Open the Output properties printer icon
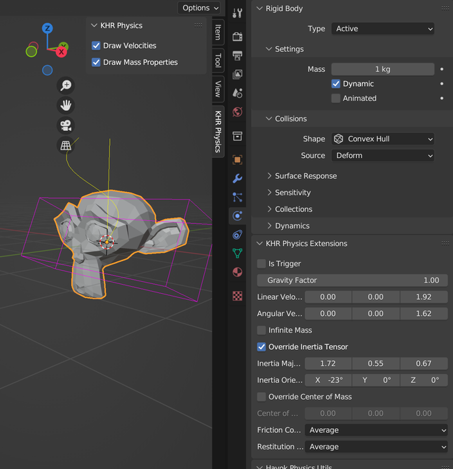Viewport: 453px width, 469px height. (237, 55)
